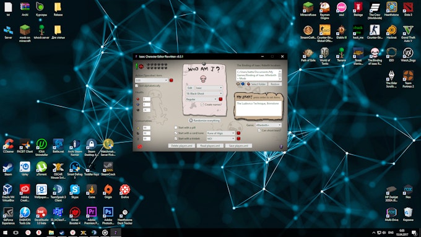Screen dimensions: 421x237
Task: Open the Terraria desktop icon
Action: (x=341, y=54)
